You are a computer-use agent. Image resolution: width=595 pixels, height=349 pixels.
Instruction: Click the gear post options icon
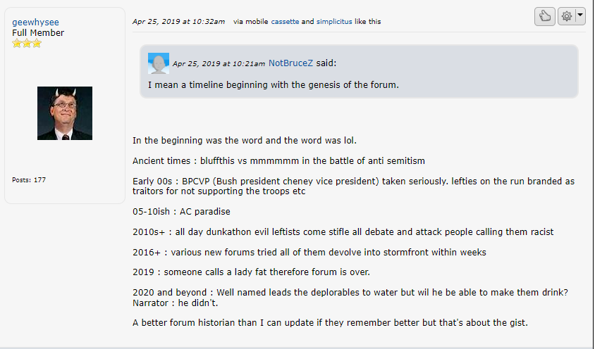566,15
